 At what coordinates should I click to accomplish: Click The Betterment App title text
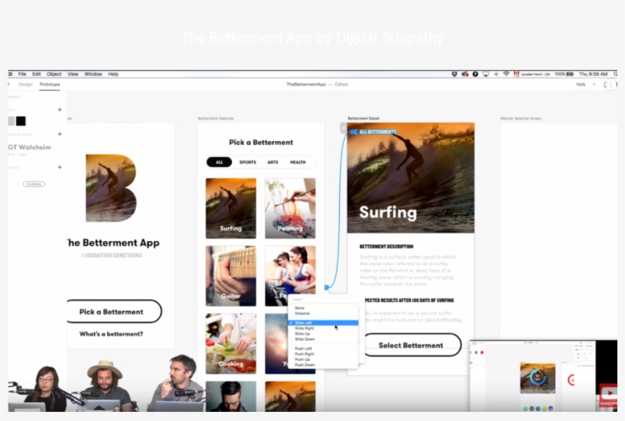click(114, 243)
